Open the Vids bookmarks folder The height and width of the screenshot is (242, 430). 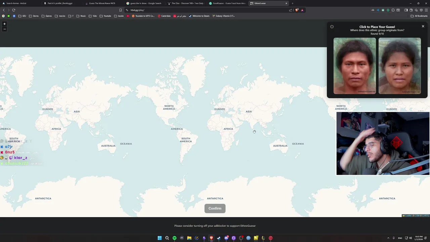pyautogui.click(x=93, y=16)
